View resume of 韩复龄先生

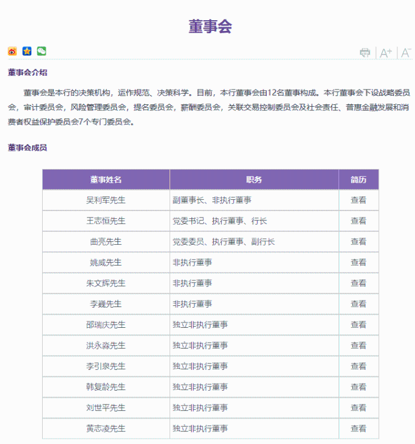tap(358, 387)
